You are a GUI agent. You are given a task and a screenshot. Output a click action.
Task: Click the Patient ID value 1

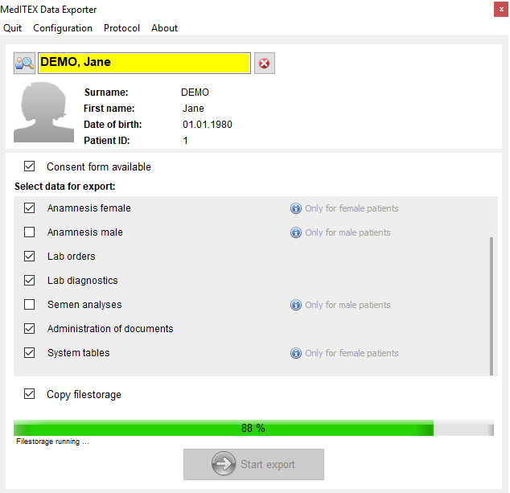click(185, 141)
